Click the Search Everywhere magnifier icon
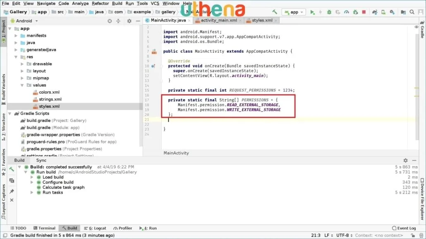The height and width of the screenshot is (239, 426). (412, 12)
